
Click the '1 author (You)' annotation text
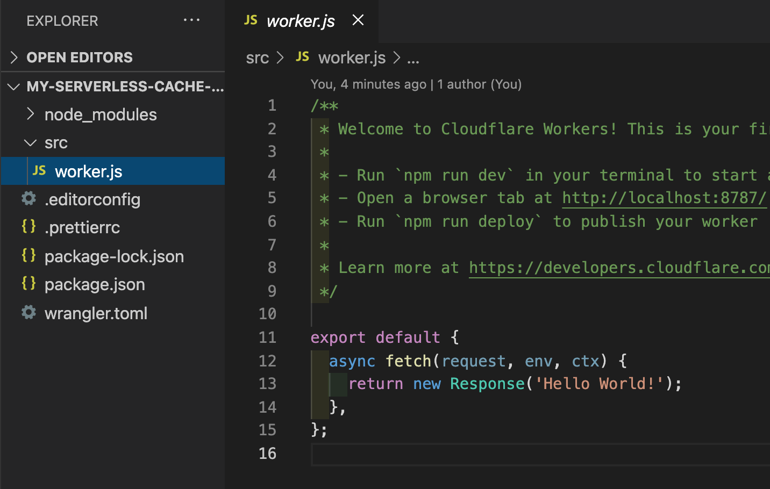click(479, 84)
